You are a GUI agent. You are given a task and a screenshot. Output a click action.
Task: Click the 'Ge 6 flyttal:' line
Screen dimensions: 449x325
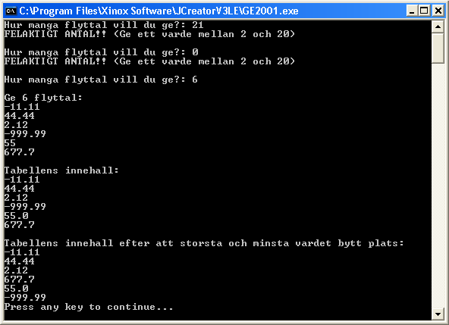[x=43, y=98]
